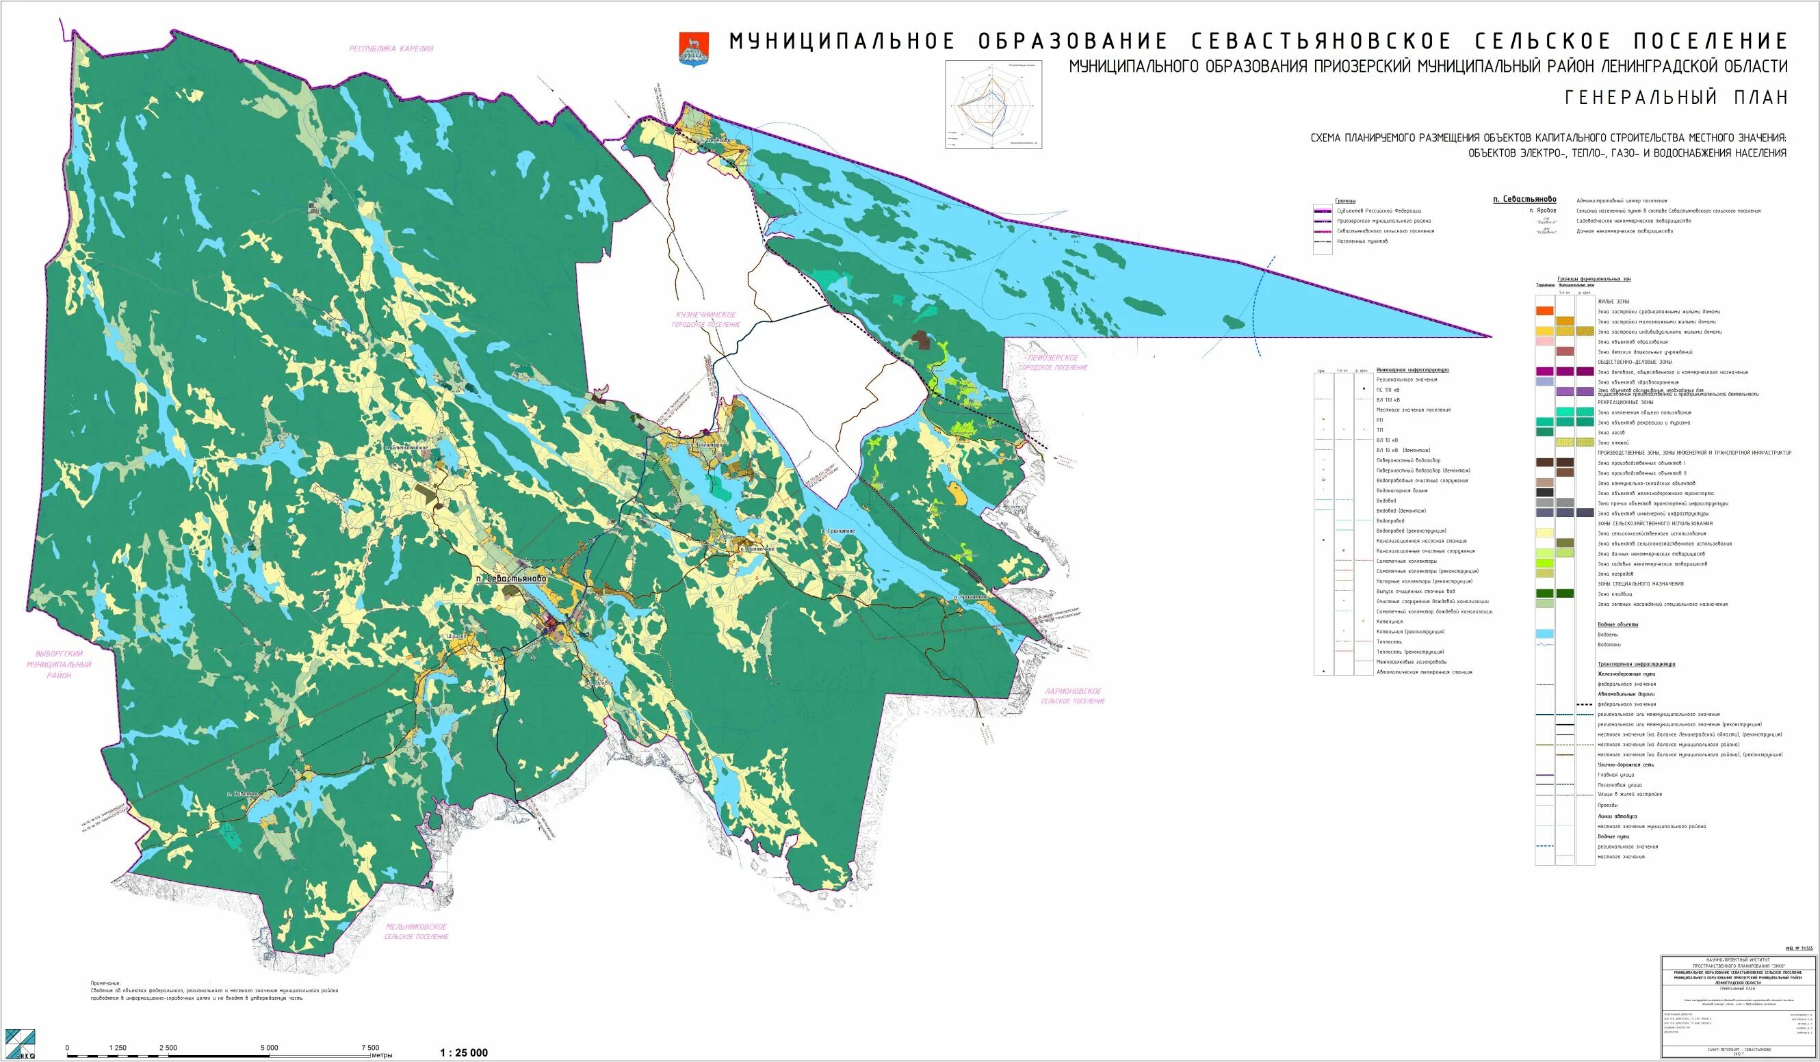Image resolution: width=1820 pixels, height=1062 pixels.
Task: Click the light blue healthcare zone swatch
Action: [x=1545, y=382]
